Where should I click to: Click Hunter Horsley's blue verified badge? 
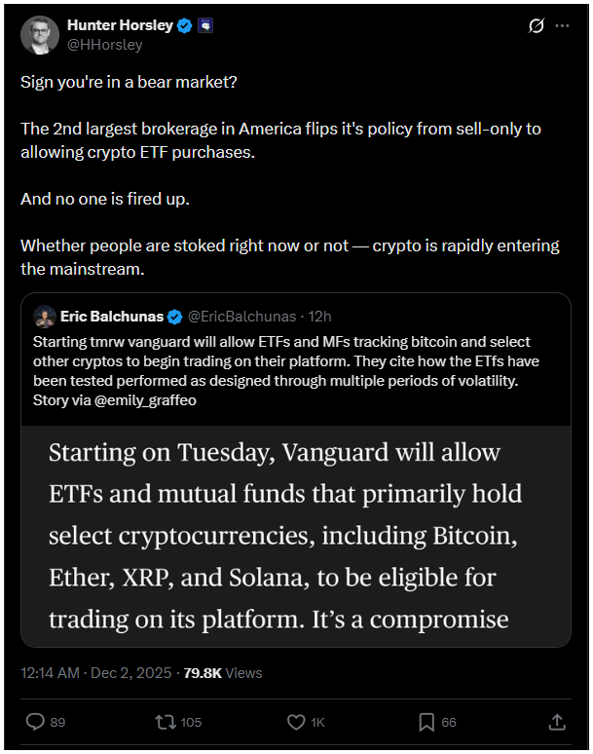pos(185,25)
